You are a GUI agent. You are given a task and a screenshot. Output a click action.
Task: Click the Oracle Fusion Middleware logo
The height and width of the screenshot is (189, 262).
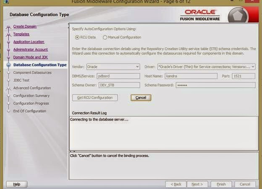pyautogui.click(x=200, y=15)
